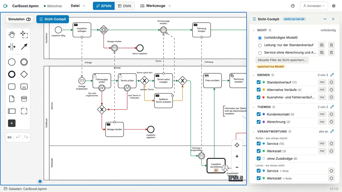Create a data store from palette

pyautogui.click(x=24, y=99)
